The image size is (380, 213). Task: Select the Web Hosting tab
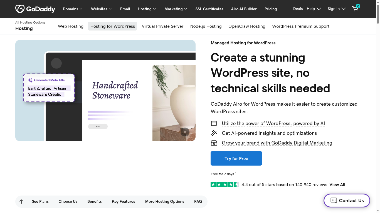(x=71, y=26)
